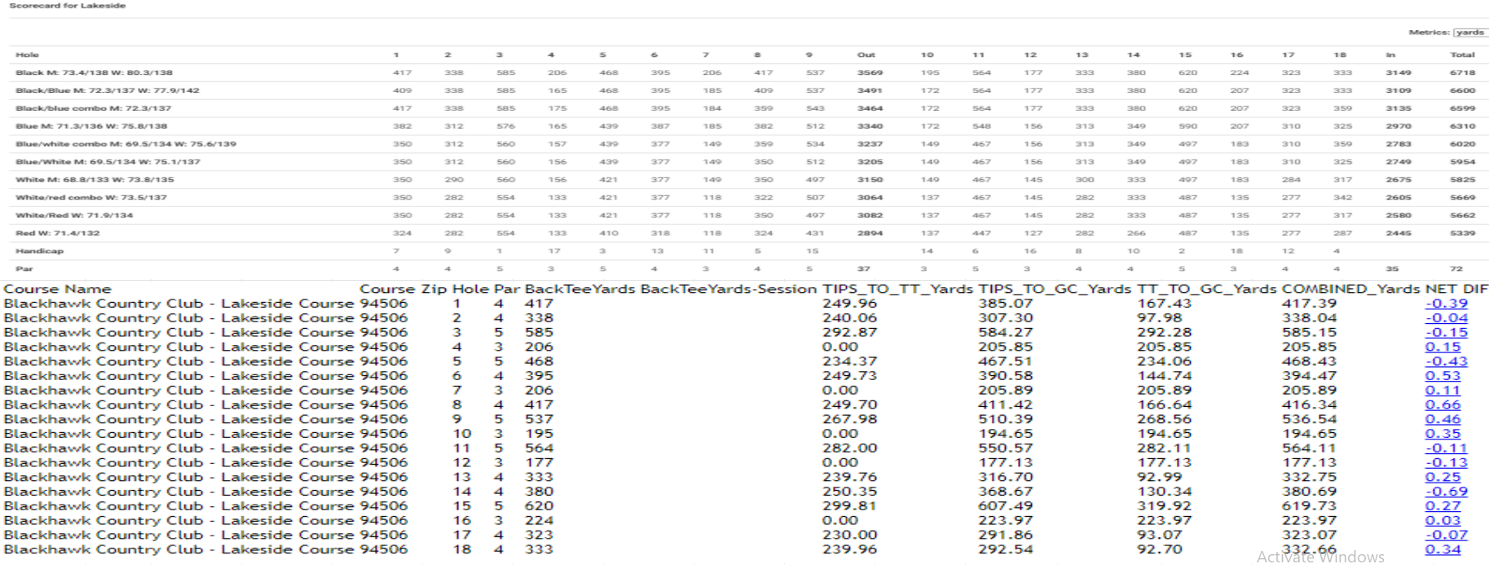Follow the 0.35 NET DIF link
The image size is (1489, 564).
(1443, 434)
